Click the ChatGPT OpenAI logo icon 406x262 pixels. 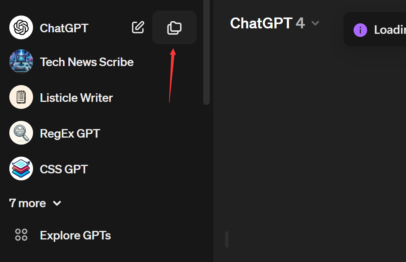[21, 28]
